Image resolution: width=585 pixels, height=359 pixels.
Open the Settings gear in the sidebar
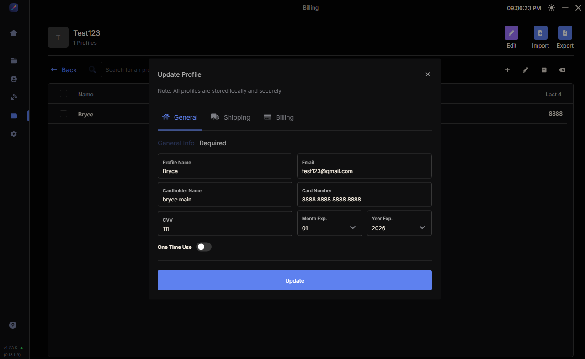pyautogui.click(x=14, y=133)
